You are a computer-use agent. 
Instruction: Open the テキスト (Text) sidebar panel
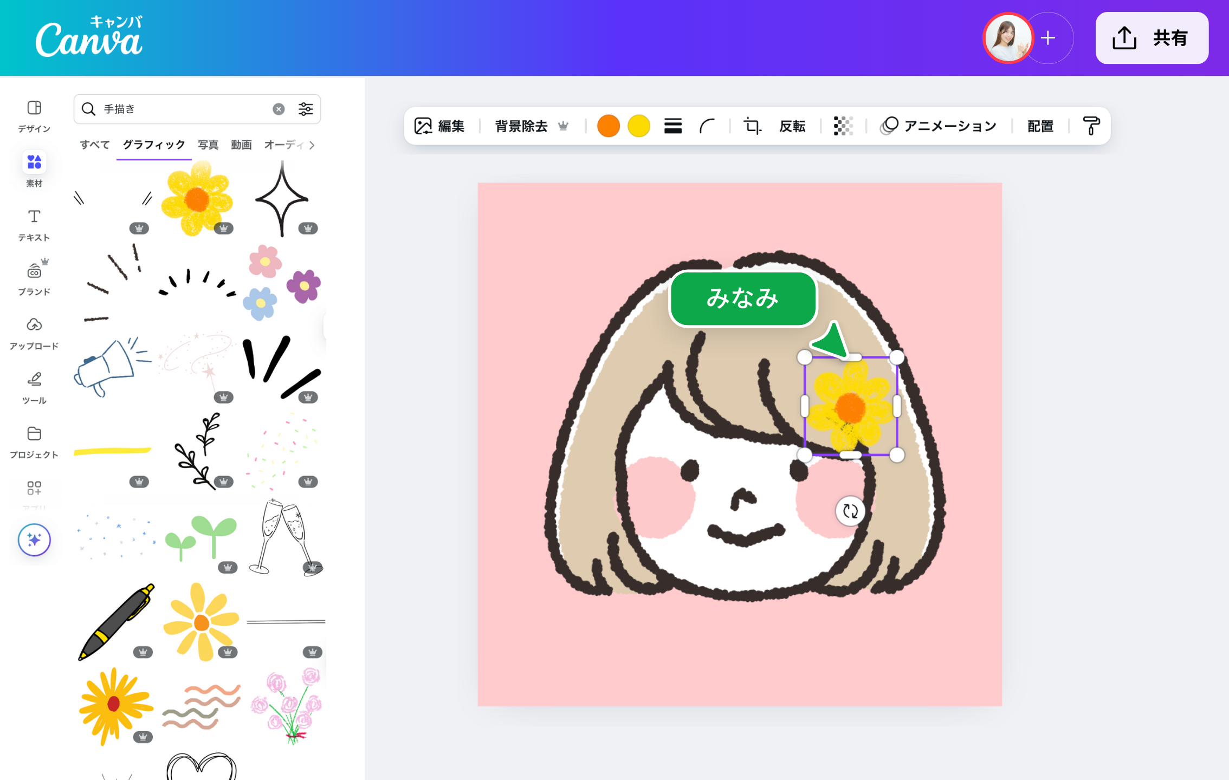pyautogui.click(x=34, y=225)
